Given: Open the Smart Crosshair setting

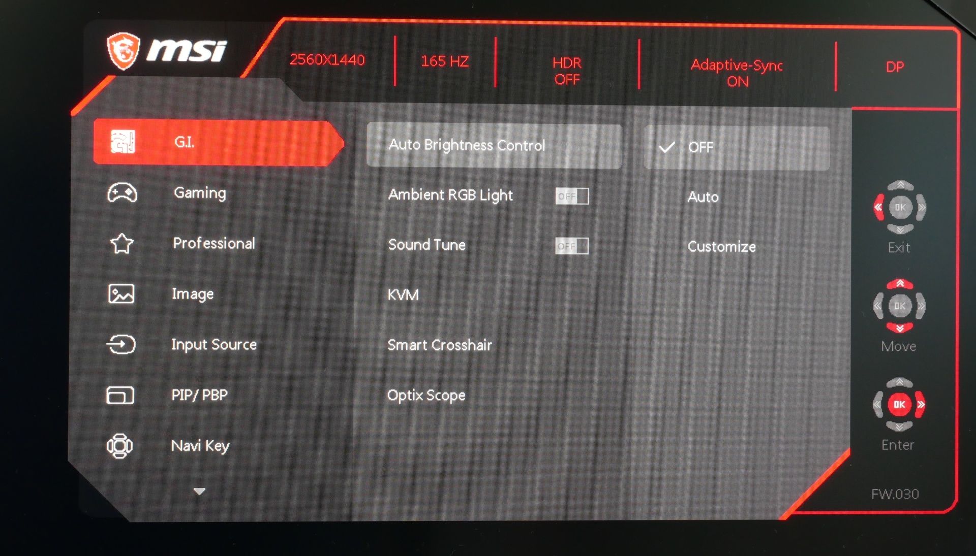Looking at the screenshot, I should pos(440,345).
